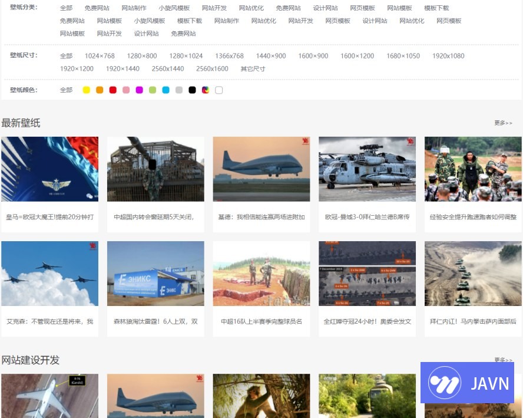Select the pink wallpaper color swatch
This screenshot has width=523, height=418.
pos(126,90)
